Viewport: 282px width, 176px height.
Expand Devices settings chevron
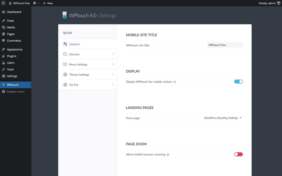[113, 54]
